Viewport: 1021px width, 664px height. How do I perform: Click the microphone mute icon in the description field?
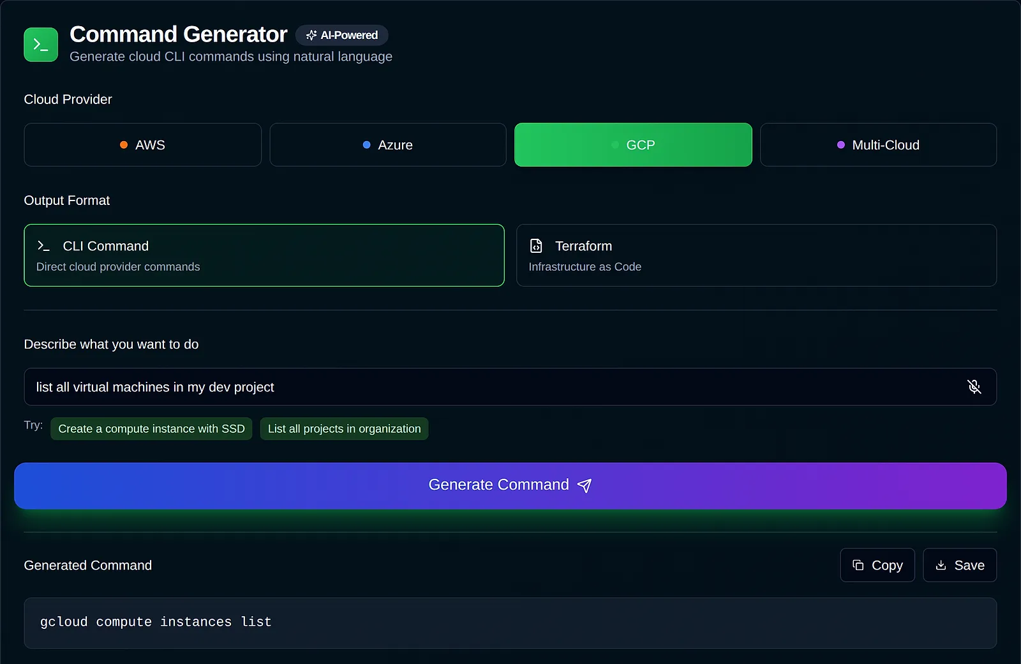(974, 387)
